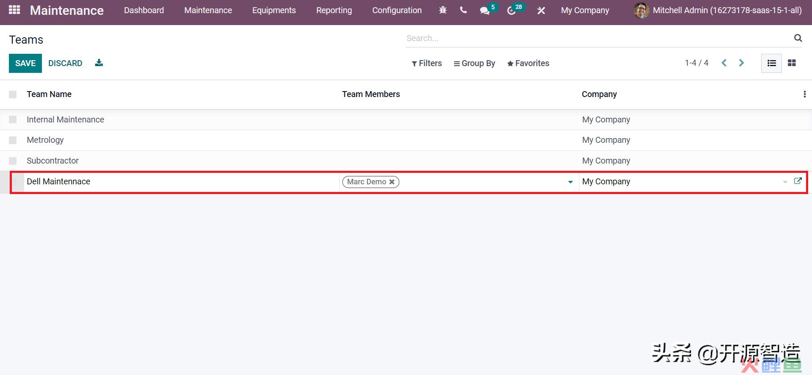The image size is (812, 375).
Task: Click the search input field
Action: coord(599,38)
